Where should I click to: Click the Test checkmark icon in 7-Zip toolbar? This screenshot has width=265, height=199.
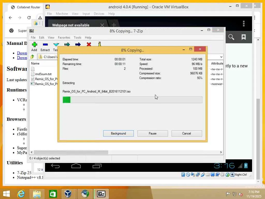(56, 45)
